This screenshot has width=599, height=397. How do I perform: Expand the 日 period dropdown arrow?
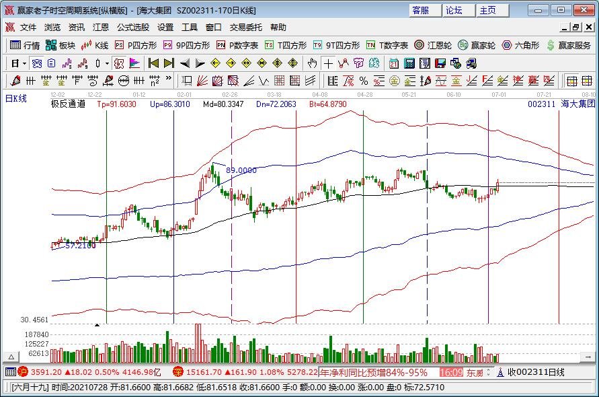(24, 63)
